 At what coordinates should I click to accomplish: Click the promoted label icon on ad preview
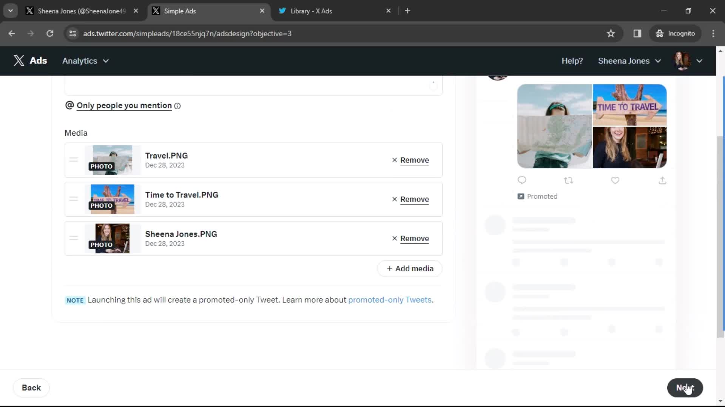[x=520, y=196]
